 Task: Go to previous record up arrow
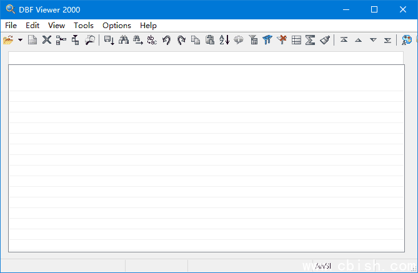click(359, 40)
